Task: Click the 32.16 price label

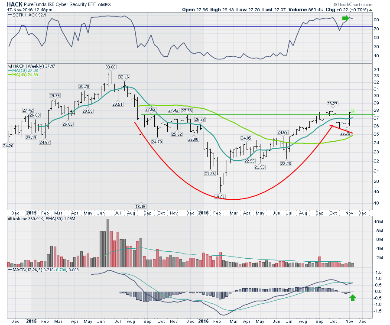Action: (x=123, y=77)
